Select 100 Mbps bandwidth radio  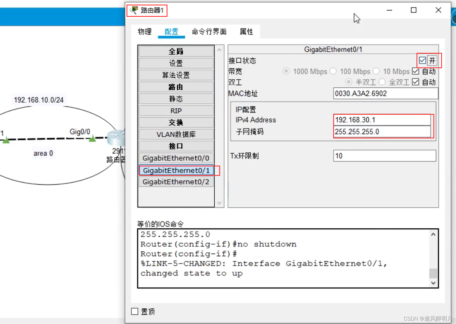tap(333, 71)
